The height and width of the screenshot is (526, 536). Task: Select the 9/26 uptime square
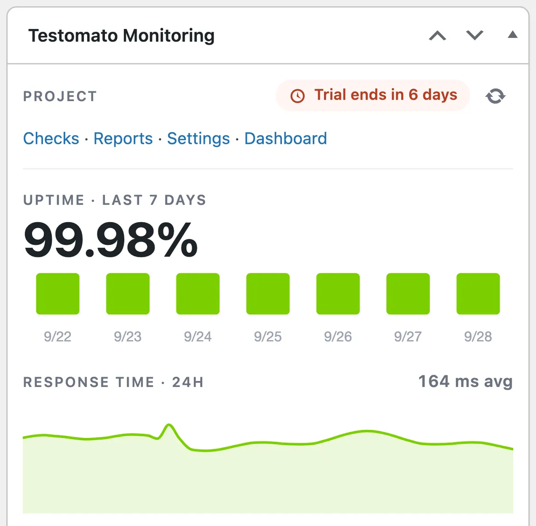tap(338, 294)
